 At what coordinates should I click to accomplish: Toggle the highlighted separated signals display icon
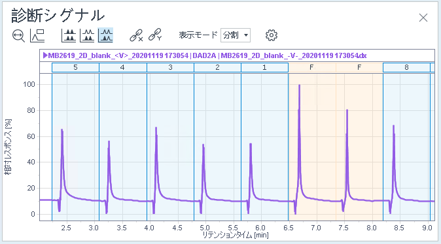[x=106, y=35]
